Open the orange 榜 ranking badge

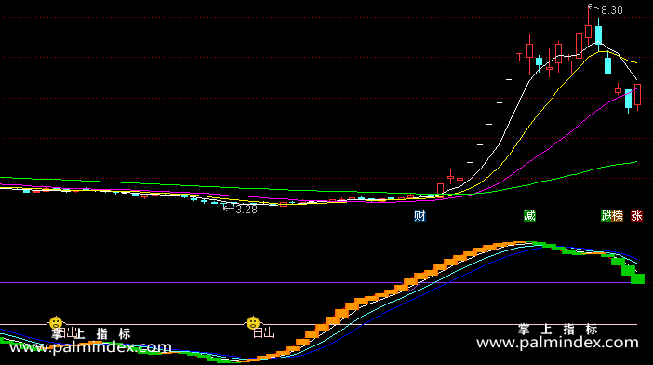point(618,216)
